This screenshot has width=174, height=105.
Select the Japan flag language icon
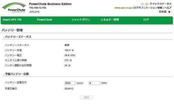[x=169, y=12]
